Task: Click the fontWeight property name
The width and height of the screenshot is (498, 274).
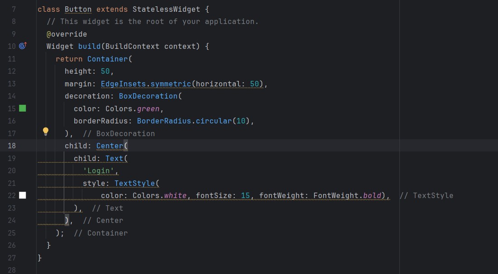Action: pyautogui.click(x=282, y=196)
